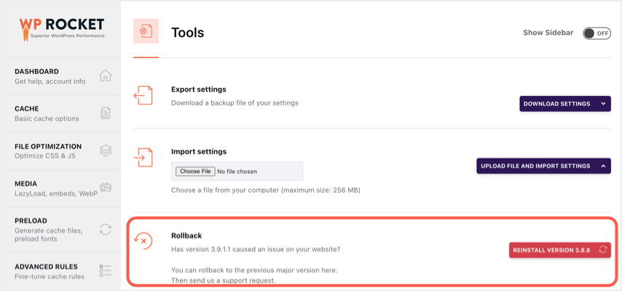
Task: Toggle the Show Sidebar switch
Action: (x=597, y=33)
